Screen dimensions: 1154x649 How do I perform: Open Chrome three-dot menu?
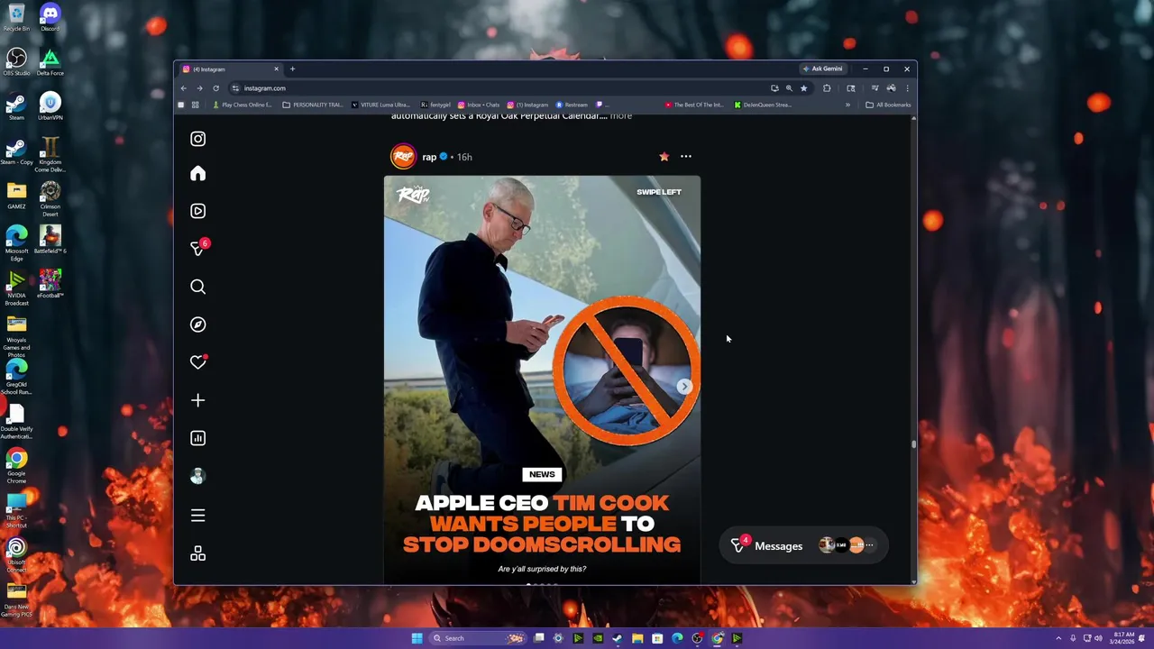point(907,88)
